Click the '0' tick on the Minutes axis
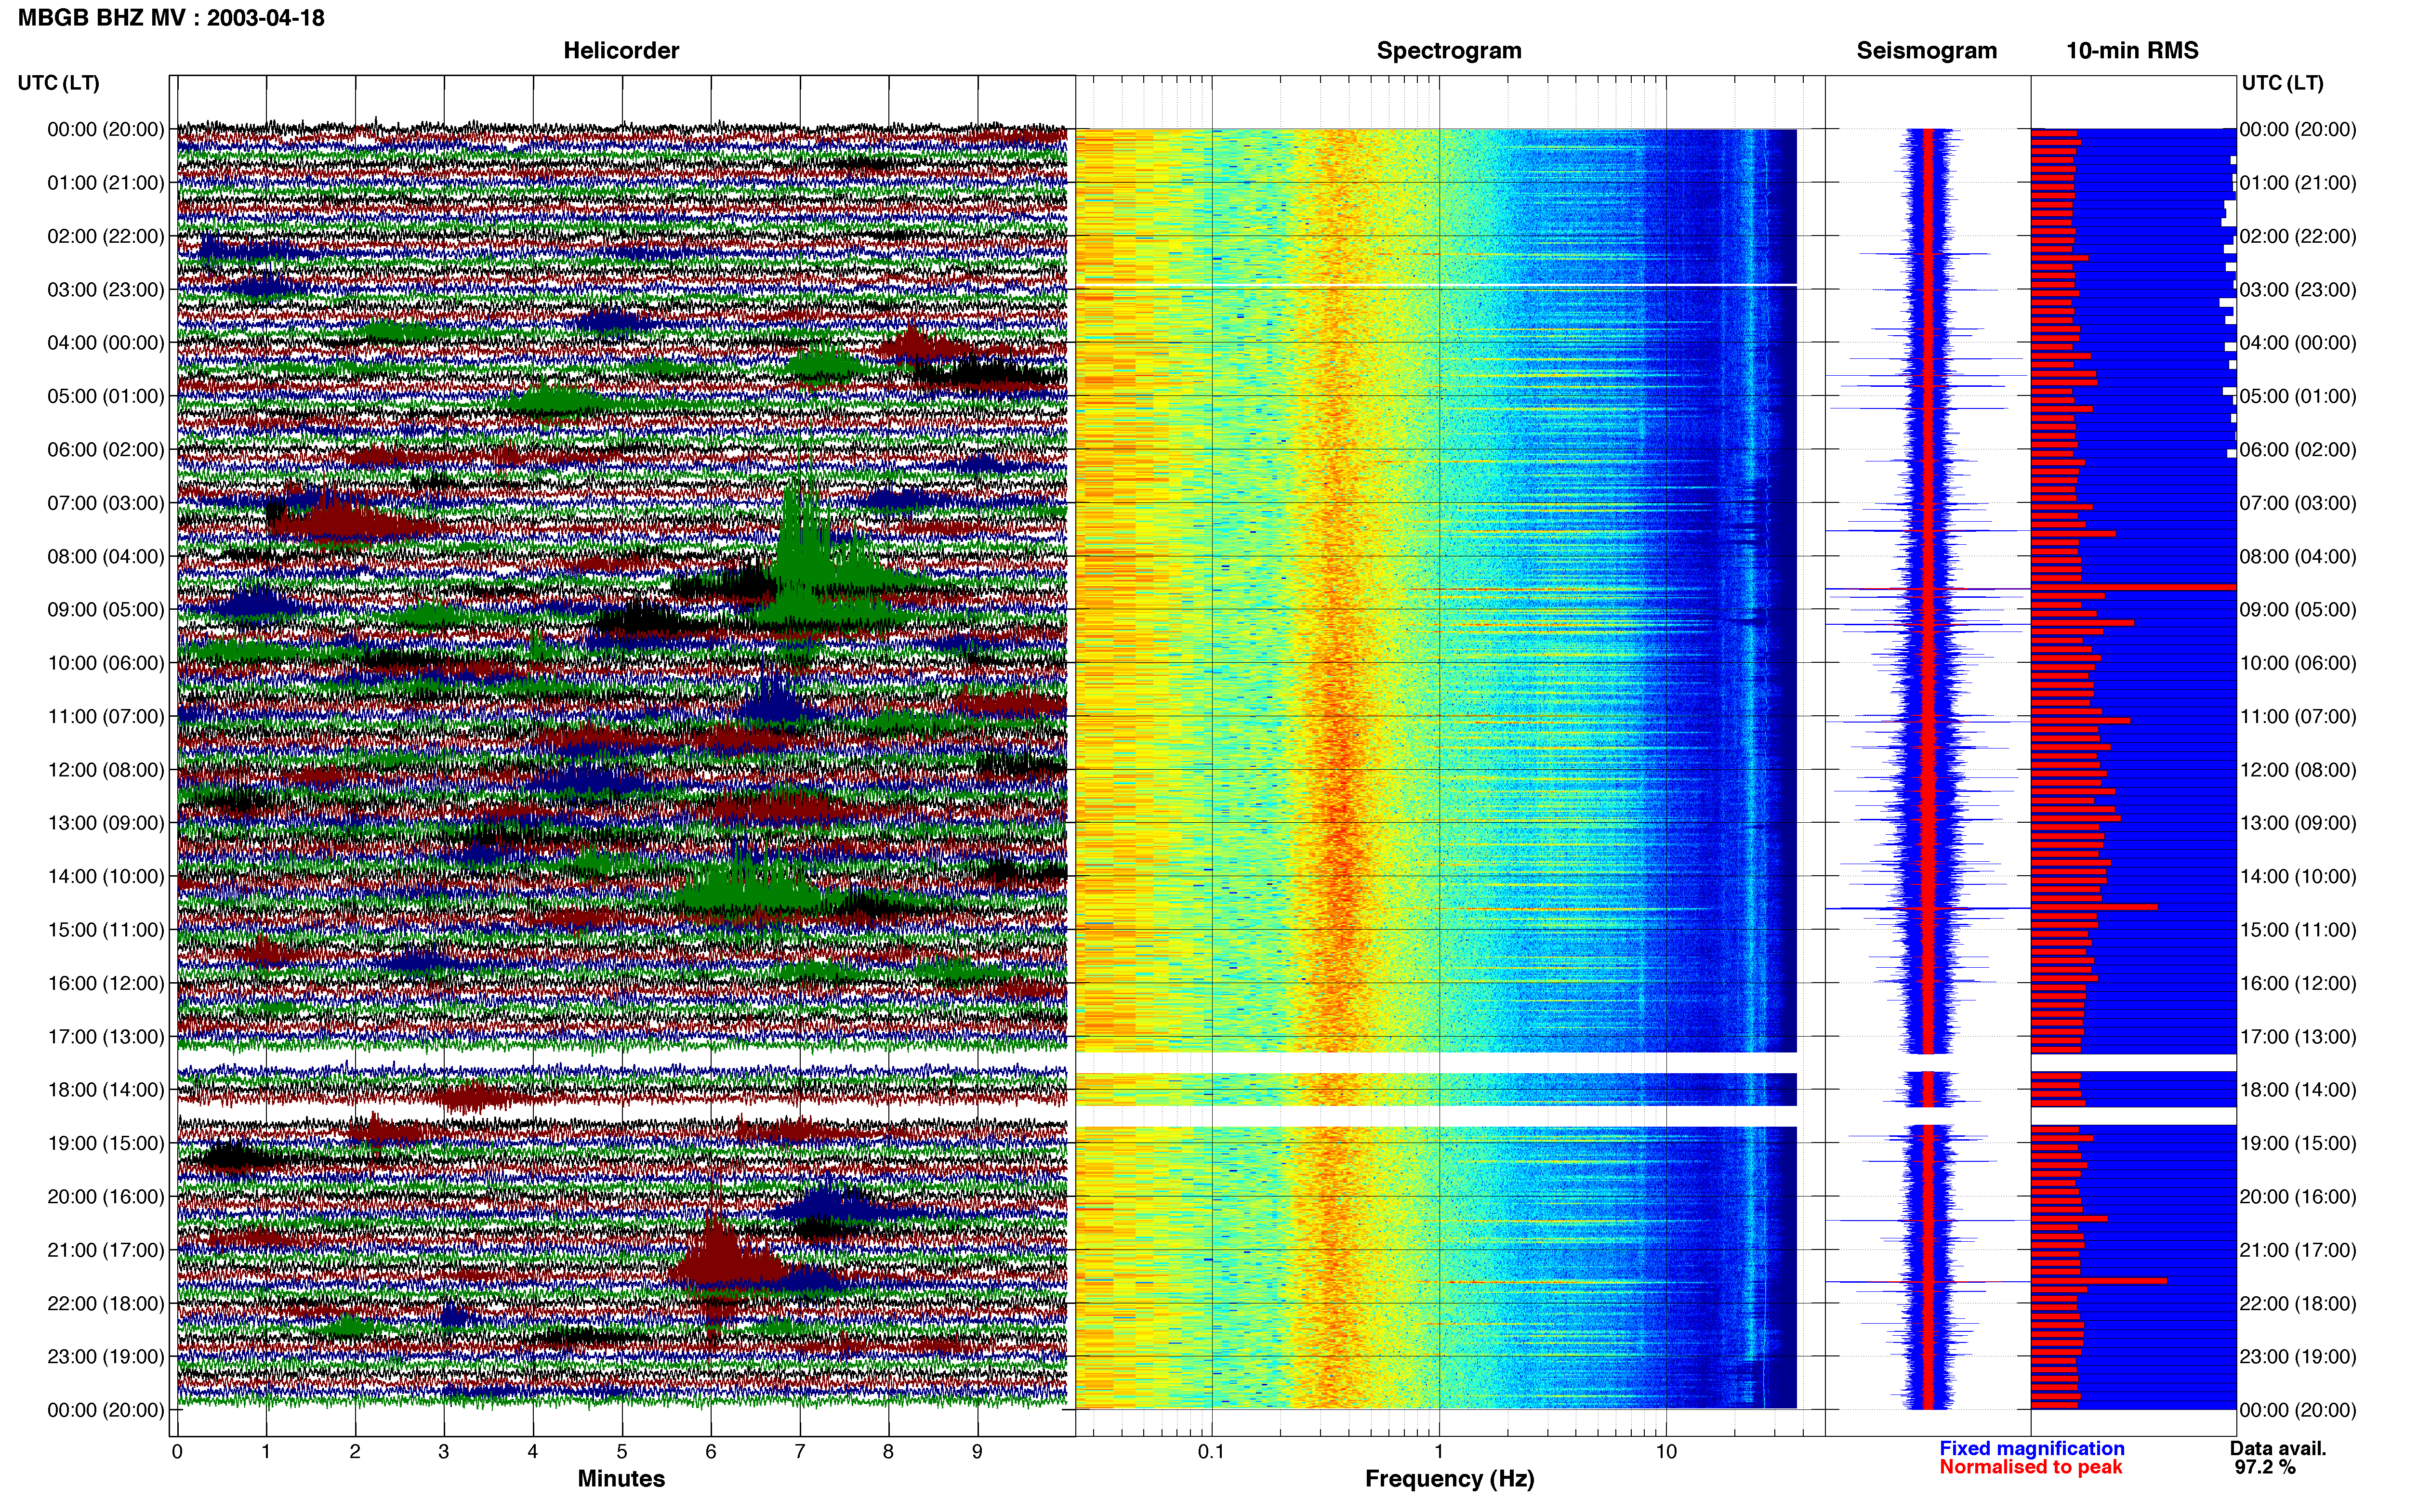Viewport: 2418px width, 1512px height. click(x=177, y=1452)
